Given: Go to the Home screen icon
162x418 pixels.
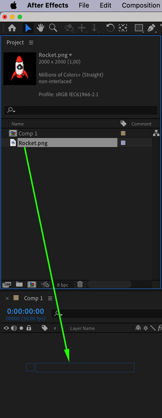Looking at the screenshot, I should pos(12,28).
